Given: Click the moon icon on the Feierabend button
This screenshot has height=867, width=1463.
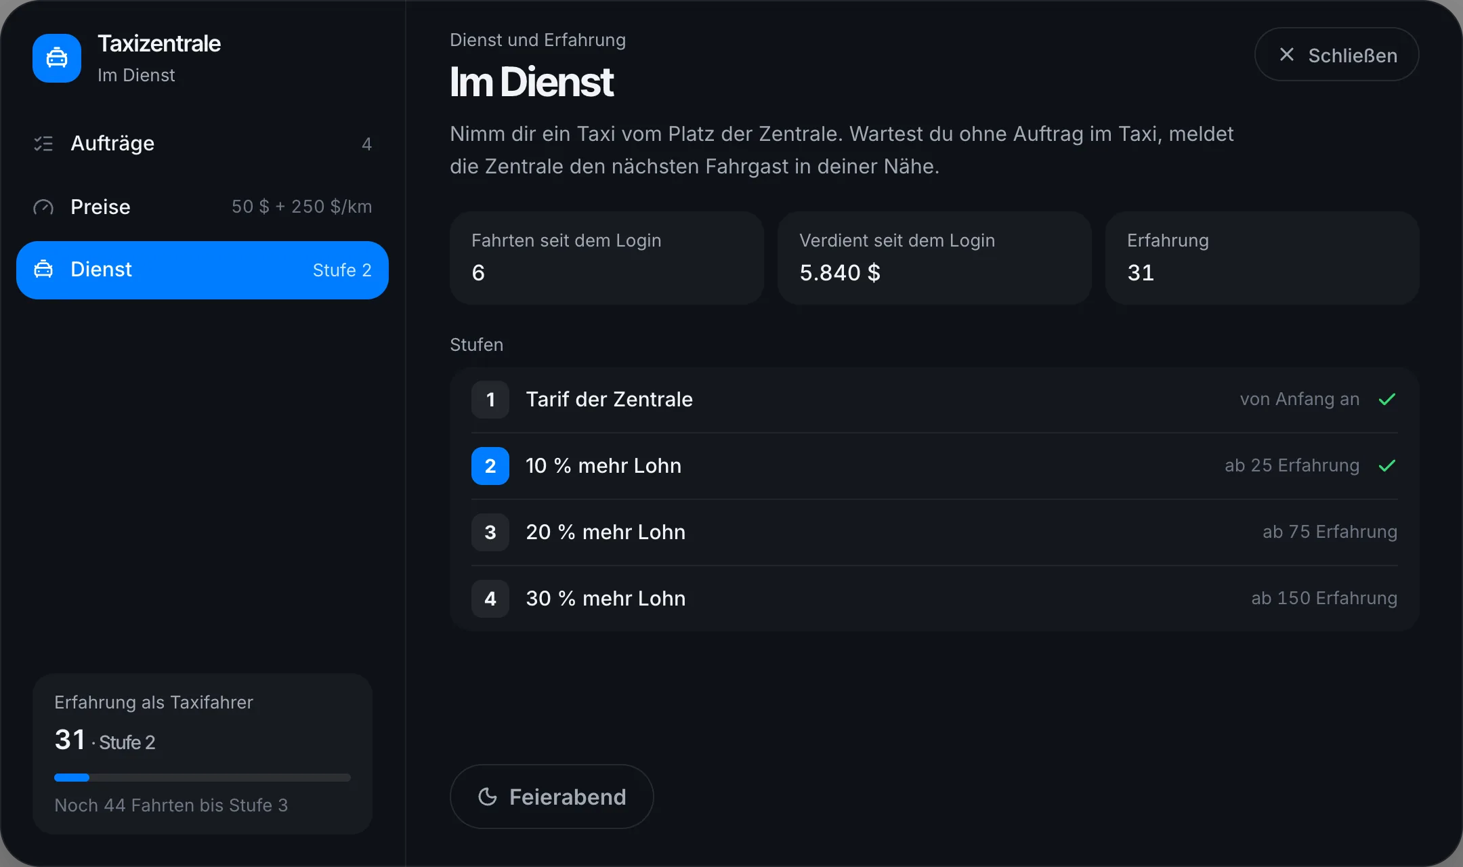Looking at the screenshot, I should 488,797.
